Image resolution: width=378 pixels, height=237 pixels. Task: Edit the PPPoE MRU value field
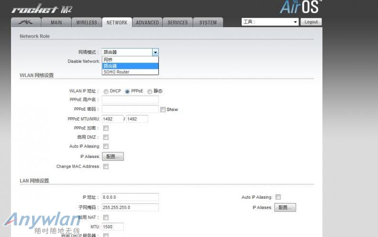(x=137, y=119)
